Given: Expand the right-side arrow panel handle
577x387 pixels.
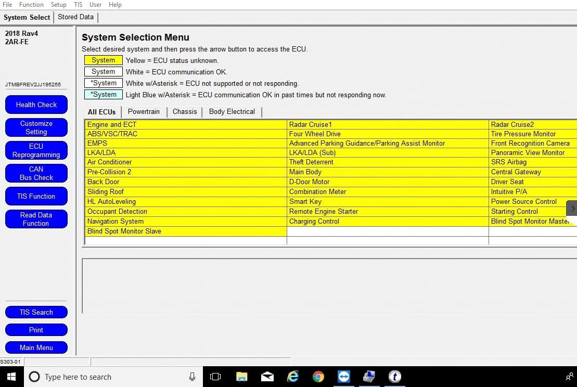Looking at the screenshot, I should click(x=572, y=209).
